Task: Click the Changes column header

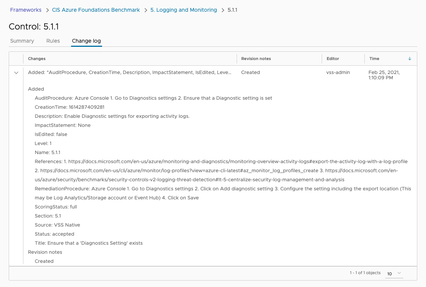Action: [37, 59]
